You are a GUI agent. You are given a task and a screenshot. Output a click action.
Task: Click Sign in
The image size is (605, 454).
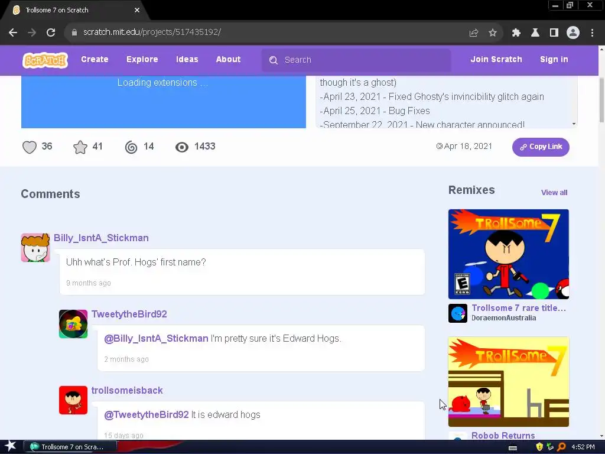click(x=554, y=60)
